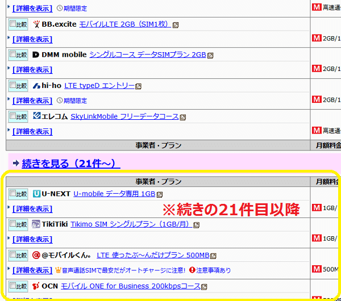Click external-link icon after Tikimo SIM シングルプラン

tap(197, 225)
